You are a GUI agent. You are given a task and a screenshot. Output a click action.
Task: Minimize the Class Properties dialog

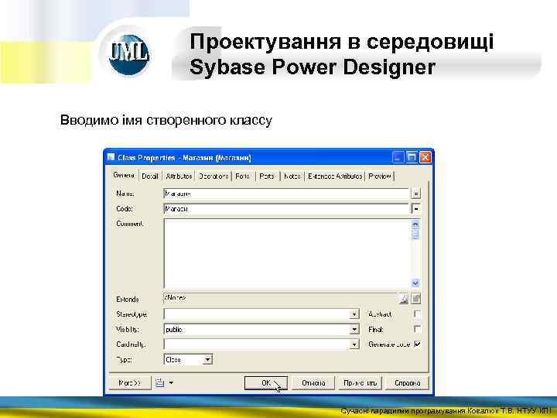[x=398, y=157]
